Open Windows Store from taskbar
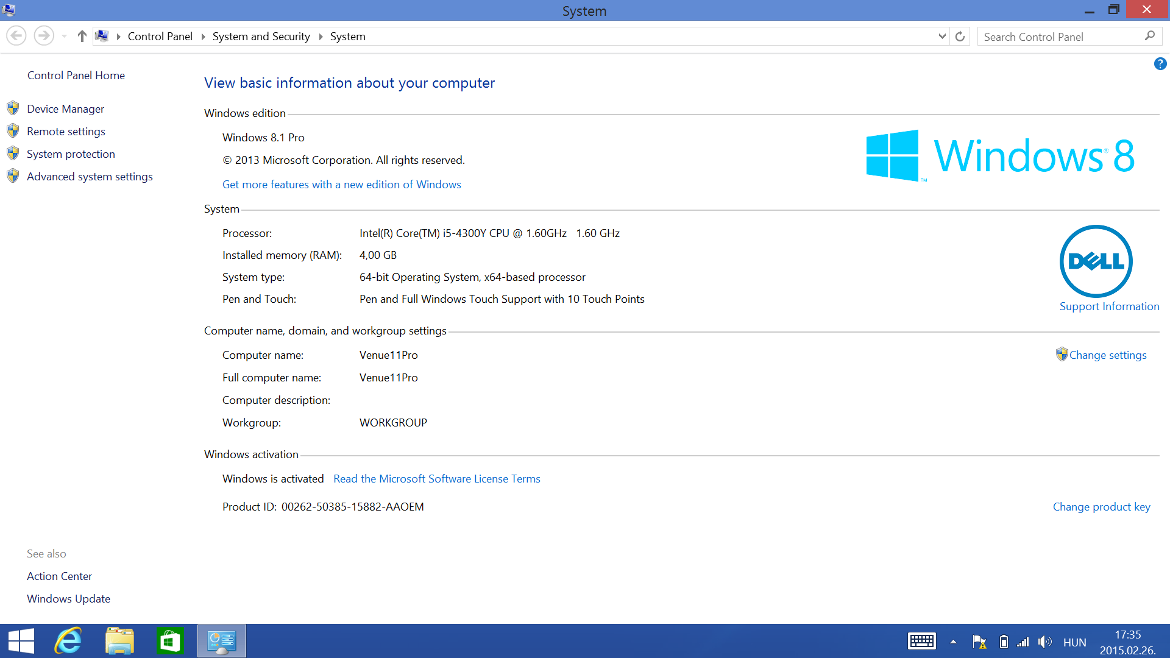This screenshot has height=658, width=1170. 169,641
